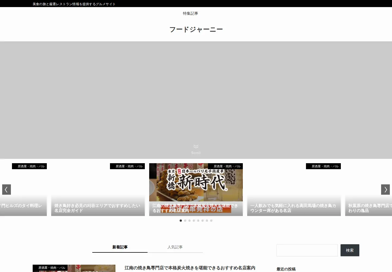392x272 pixels.
Task: Open 秋葉原の焼き鳥専門店 carousel article
Action: [369, 190]
